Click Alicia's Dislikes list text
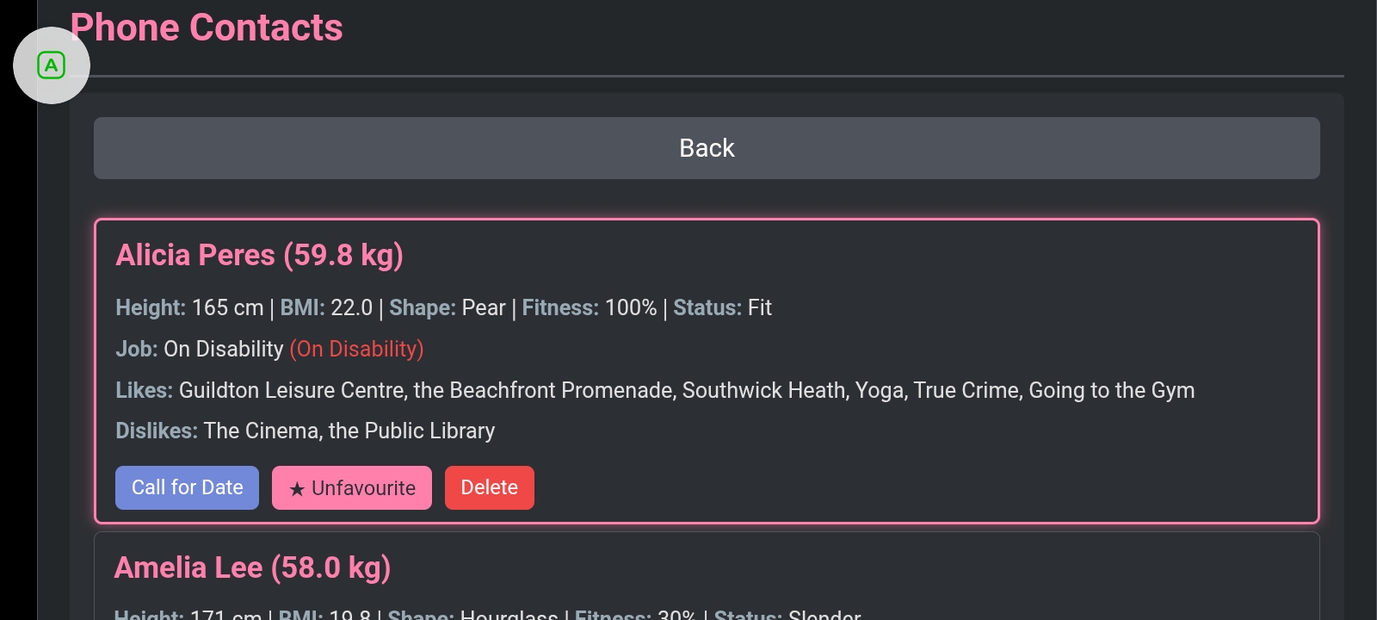Image resolution: width=1377 pixels, height=620 pixels. tap(349, 431)
